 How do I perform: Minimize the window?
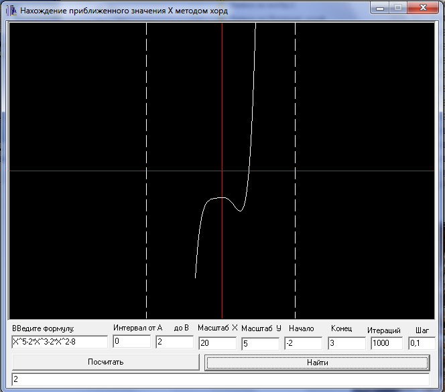380,8
